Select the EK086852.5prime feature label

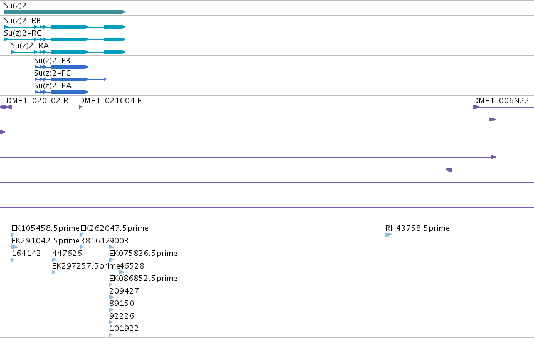143,279
